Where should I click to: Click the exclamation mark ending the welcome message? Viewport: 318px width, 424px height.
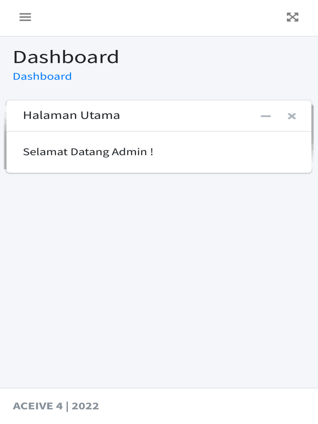pyautogui.click(x=152, y=152)
